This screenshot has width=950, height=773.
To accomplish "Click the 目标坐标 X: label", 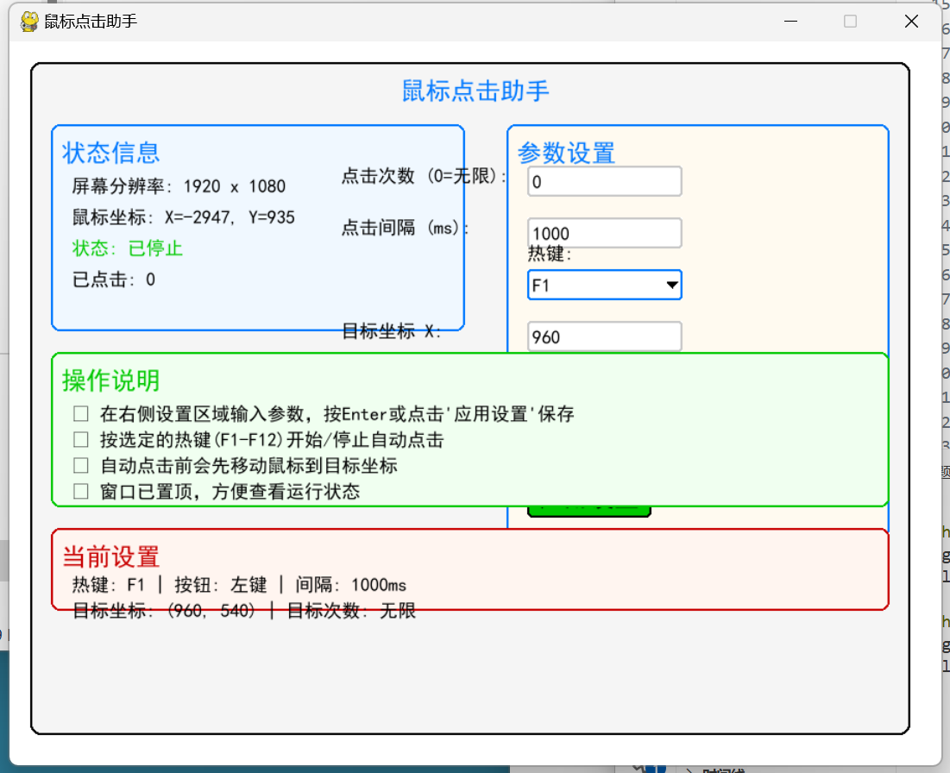I will pos(392,330).
